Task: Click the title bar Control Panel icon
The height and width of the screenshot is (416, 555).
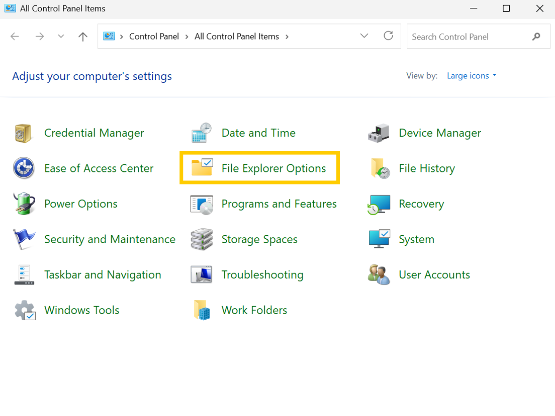Action: pos(10,8)
